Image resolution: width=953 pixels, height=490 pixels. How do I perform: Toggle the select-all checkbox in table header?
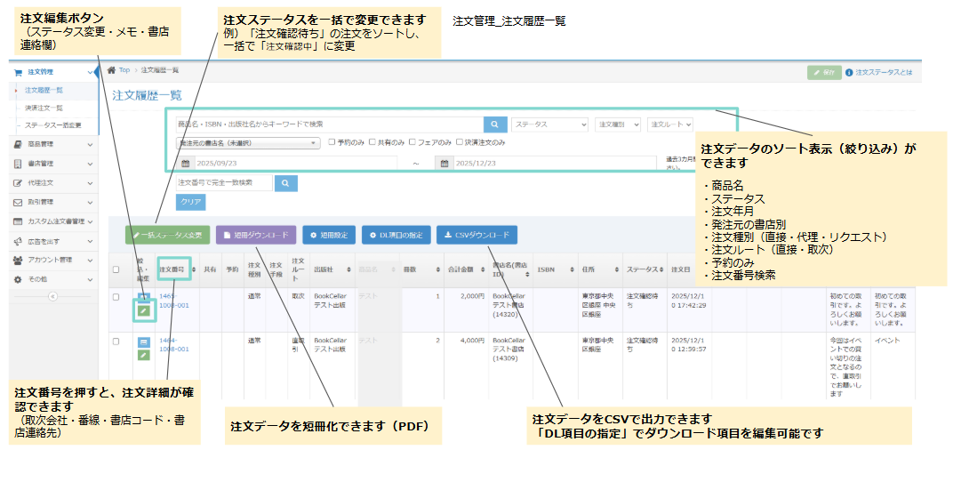tap(116, 270)
